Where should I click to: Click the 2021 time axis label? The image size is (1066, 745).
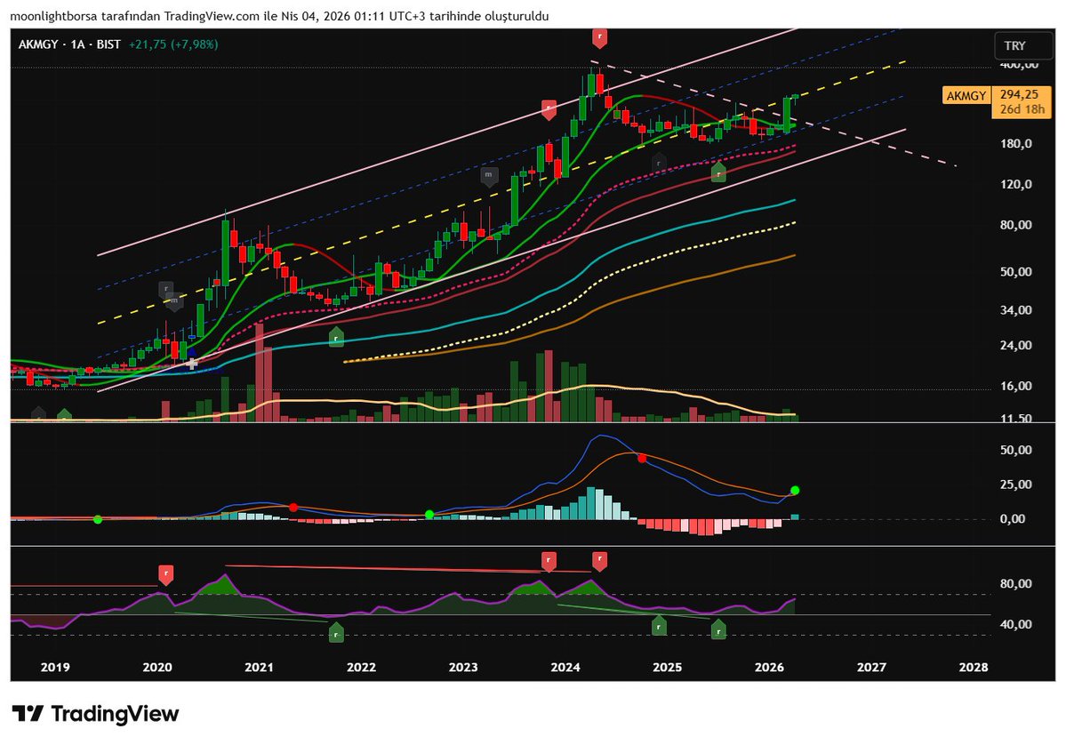tap(259, 667)
